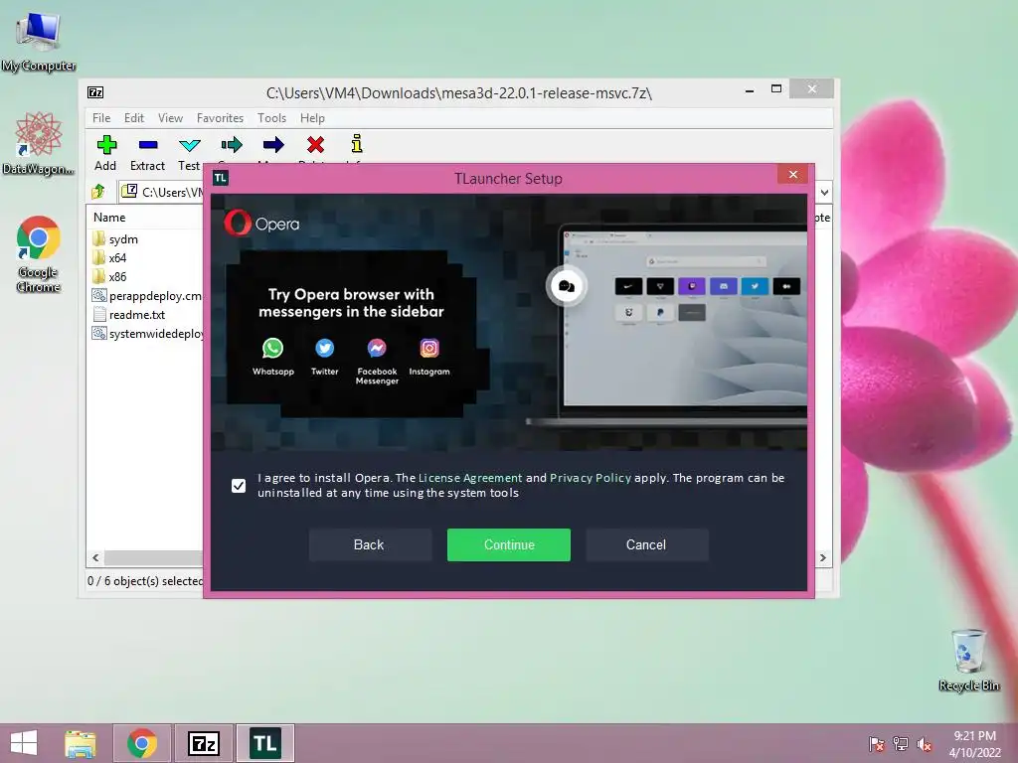Expand the 7-Zip address bar dropdown
1018x763 pixels.
(x=824, y=192)
